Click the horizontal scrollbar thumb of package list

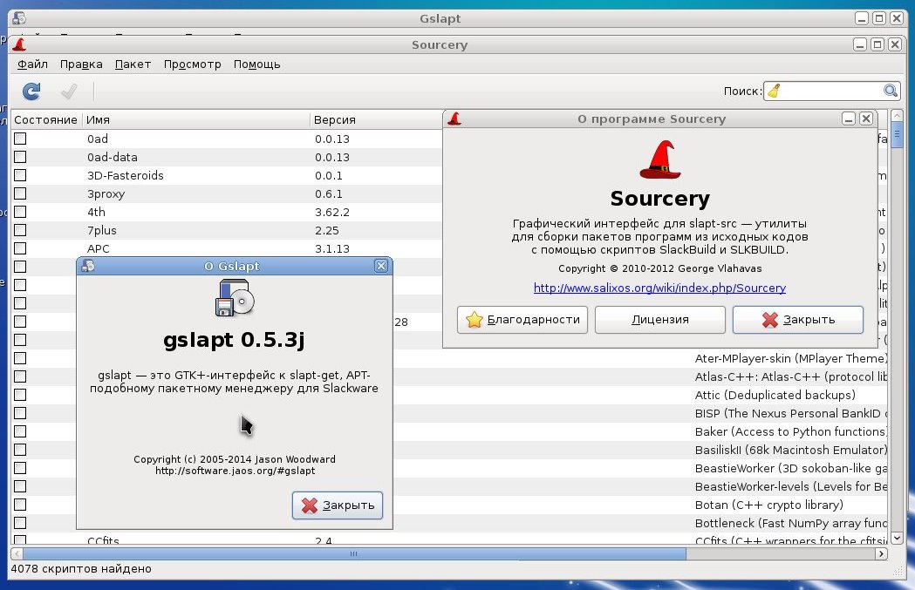[x=353, y=553]
